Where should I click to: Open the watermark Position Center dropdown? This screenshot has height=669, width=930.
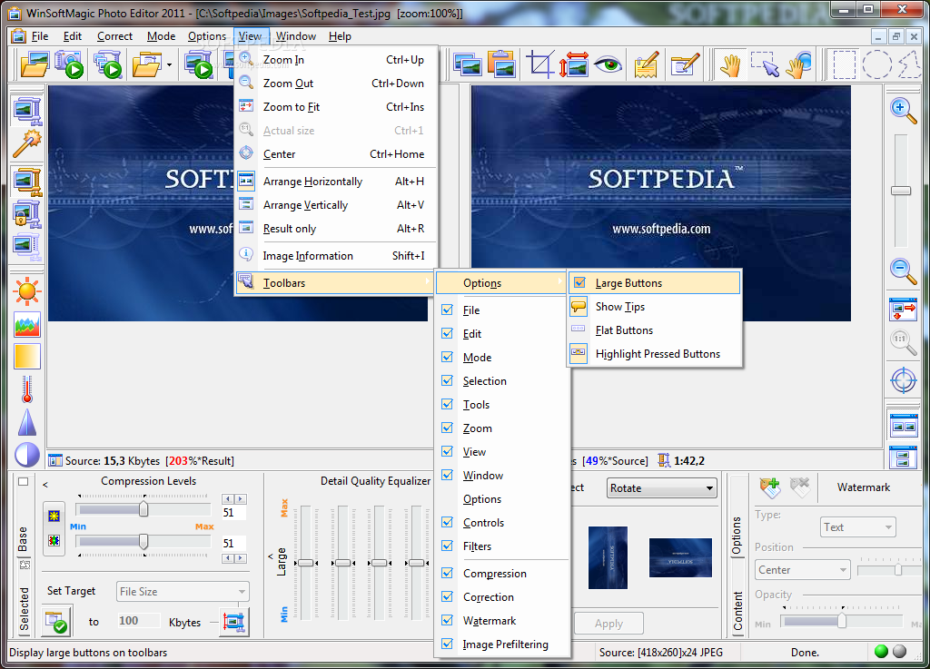point(803,569)
